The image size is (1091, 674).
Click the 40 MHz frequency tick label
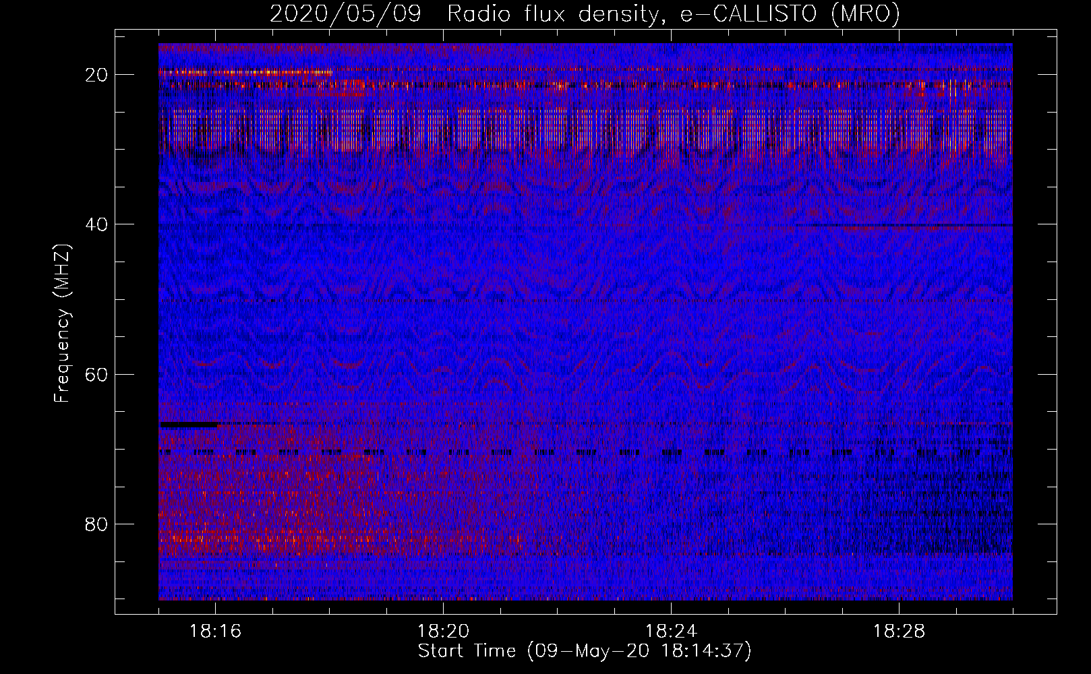(97, 224)
